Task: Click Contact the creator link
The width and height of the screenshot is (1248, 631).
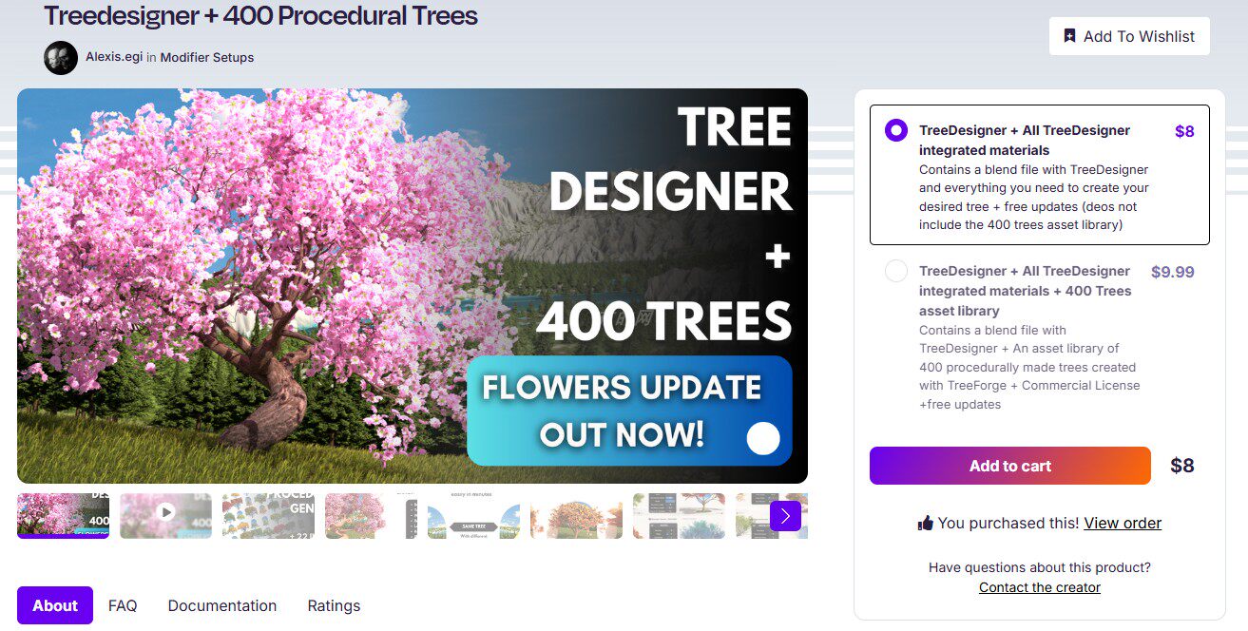Action: [x=1040, y=587]
